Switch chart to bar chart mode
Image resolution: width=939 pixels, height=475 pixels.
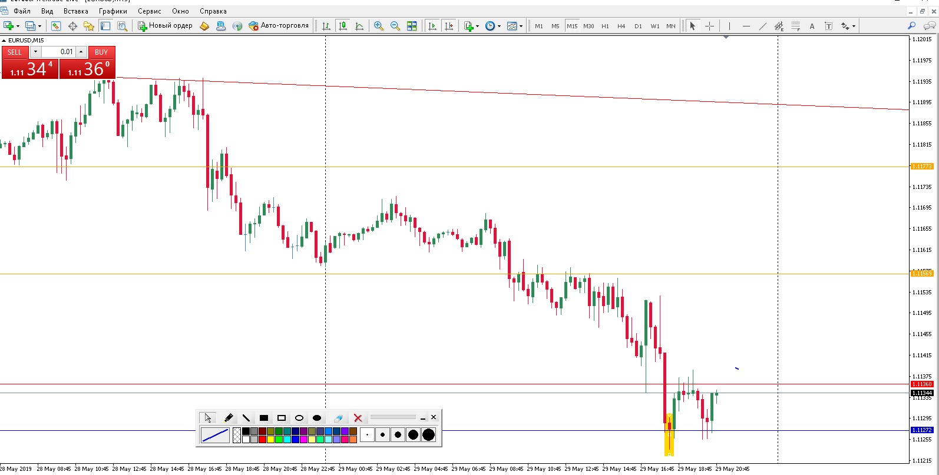point(326,26)
